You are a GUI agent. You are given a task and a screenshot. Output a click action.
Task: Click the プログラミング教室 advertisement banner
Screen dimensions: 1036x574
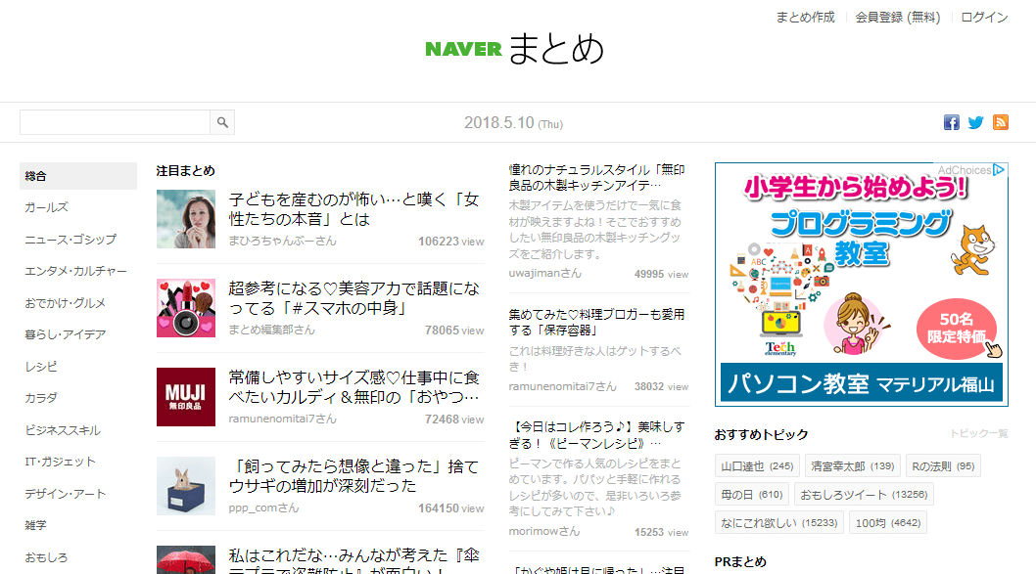862,285
